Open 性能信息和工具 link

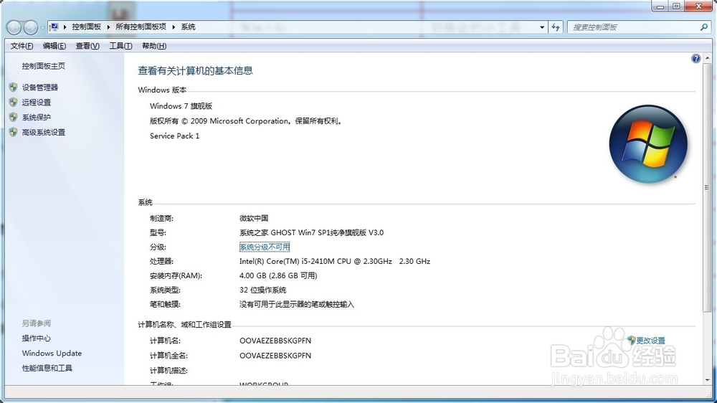pos(47,368)
